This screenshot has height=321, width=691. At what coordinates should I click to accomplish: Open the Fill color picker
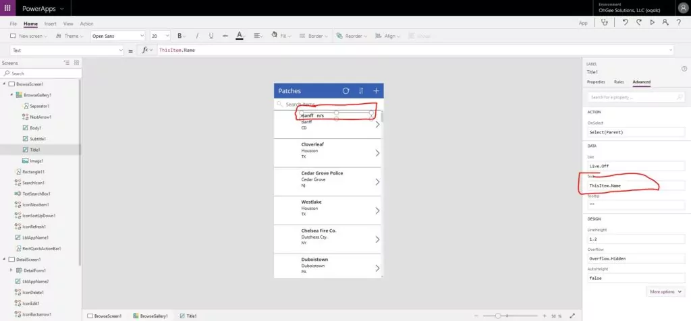click(281, 36)
